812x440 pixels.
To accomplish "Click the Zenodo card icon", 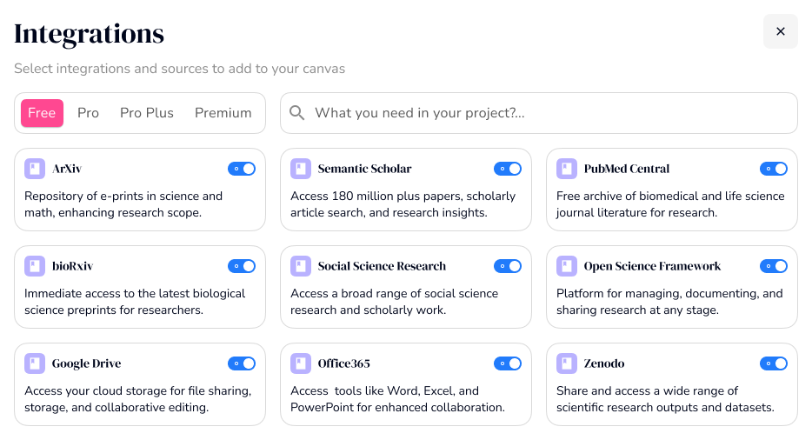I will (x=567, y=363).
